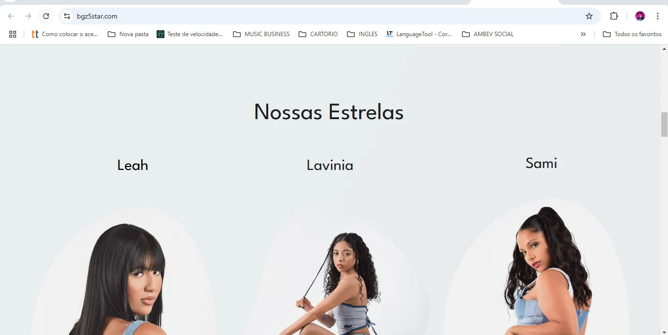Open the Extensions puzzle icon
Image resolution: width=668 pixels, height=335 pixels.
(614, 16)
